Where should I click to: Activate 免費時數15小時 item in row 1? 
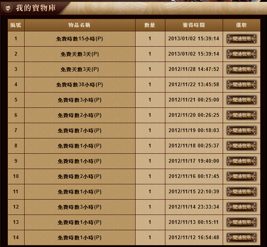(241, 38)
